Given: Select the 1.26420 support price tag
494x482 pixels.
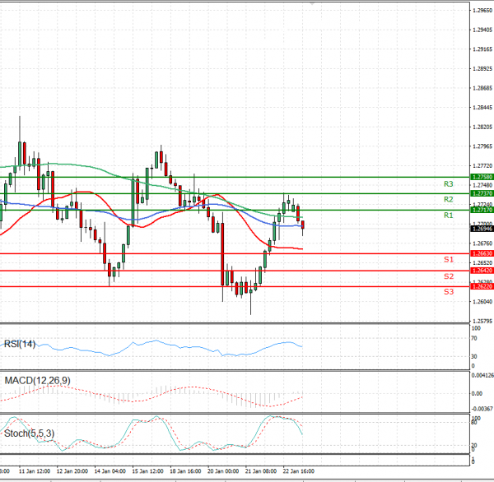Looking at the screenshot, I should click(x=482, y=271).
